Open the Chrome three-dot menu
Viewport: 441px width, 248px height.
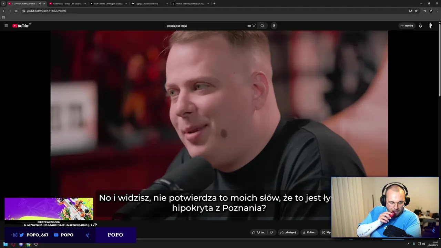437,11
